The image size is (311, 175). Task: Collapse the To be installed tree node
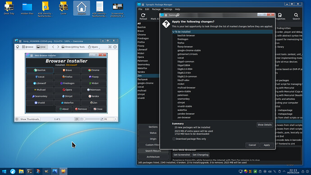tap(174, 32)
